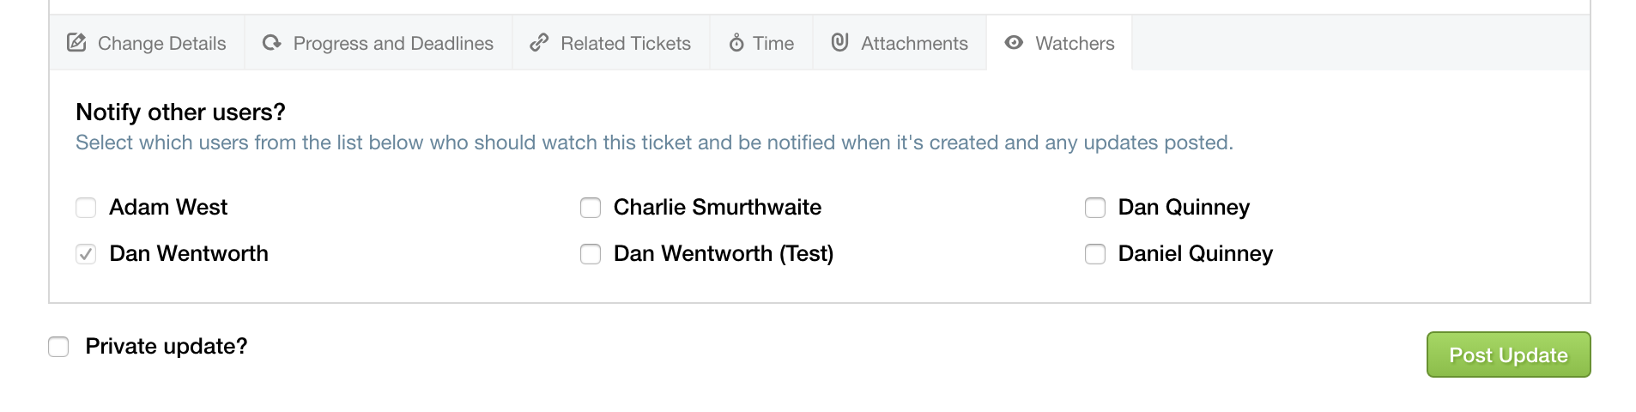Click the paperclip icon on Attachments tab
1636x412 pixels.
click(839, 41)
